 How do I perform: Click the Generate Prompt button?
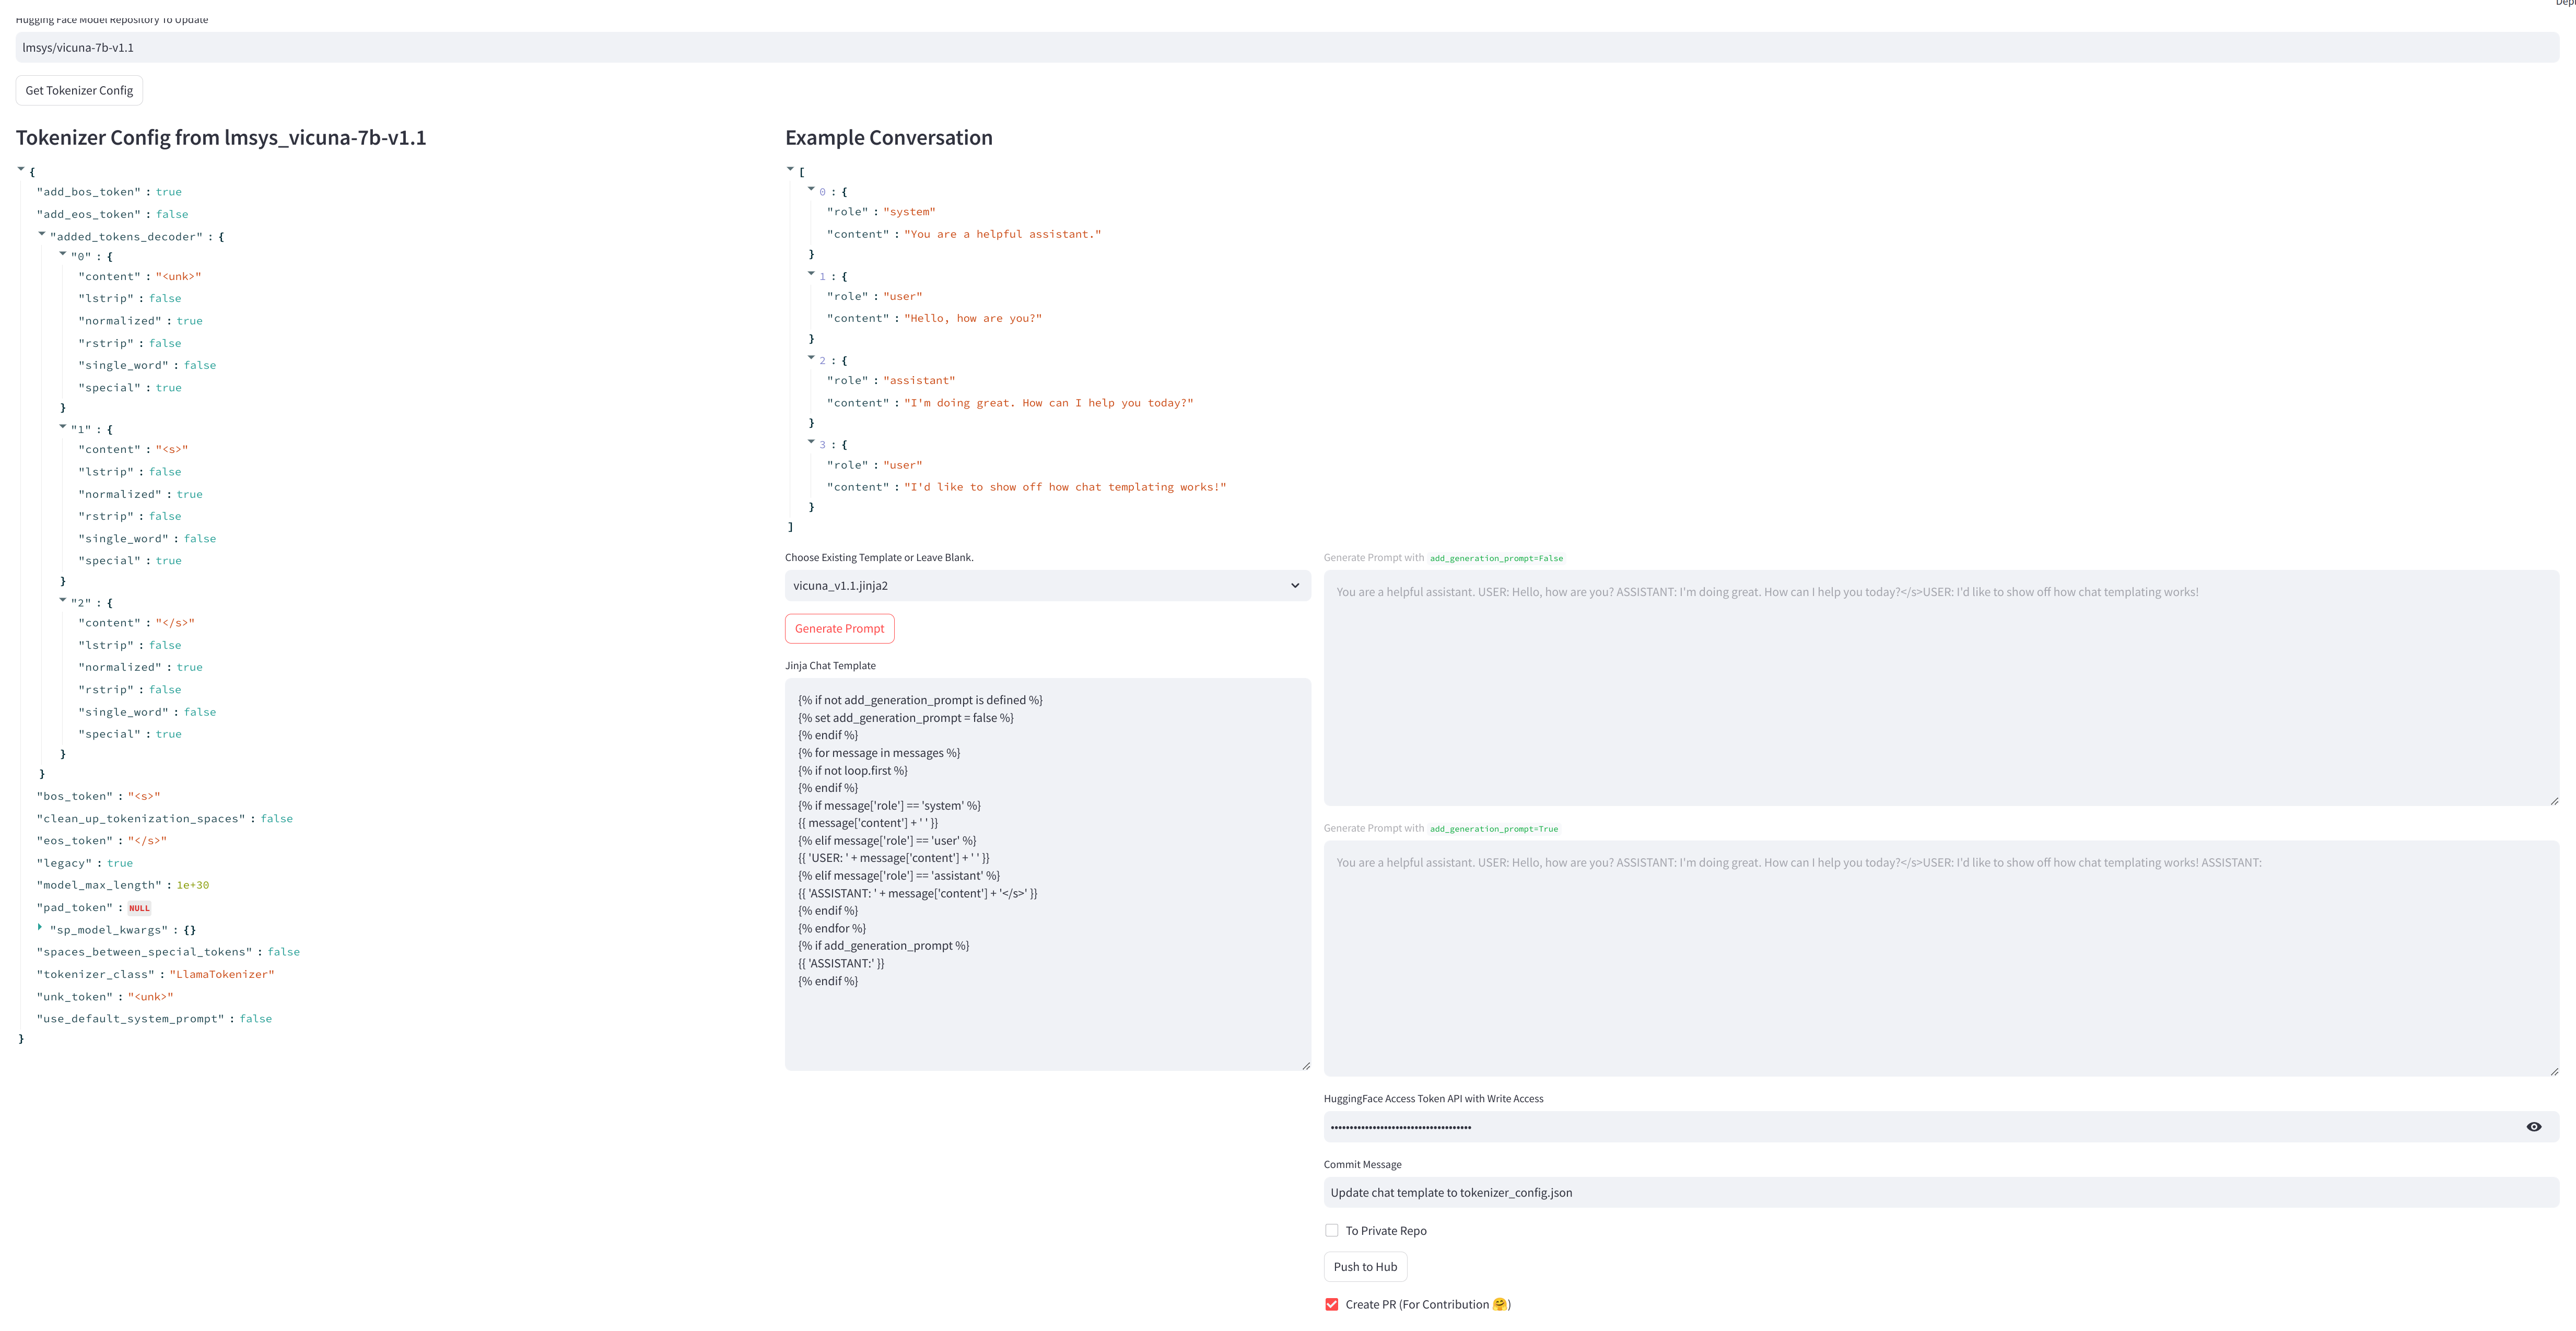click(x=839, y=629)
